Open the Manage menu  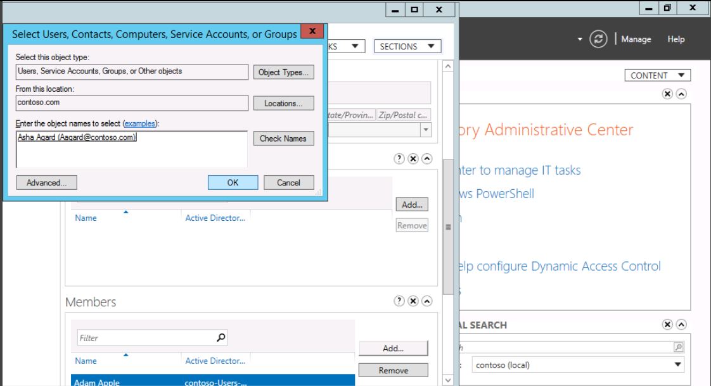(x=636, y=39)
